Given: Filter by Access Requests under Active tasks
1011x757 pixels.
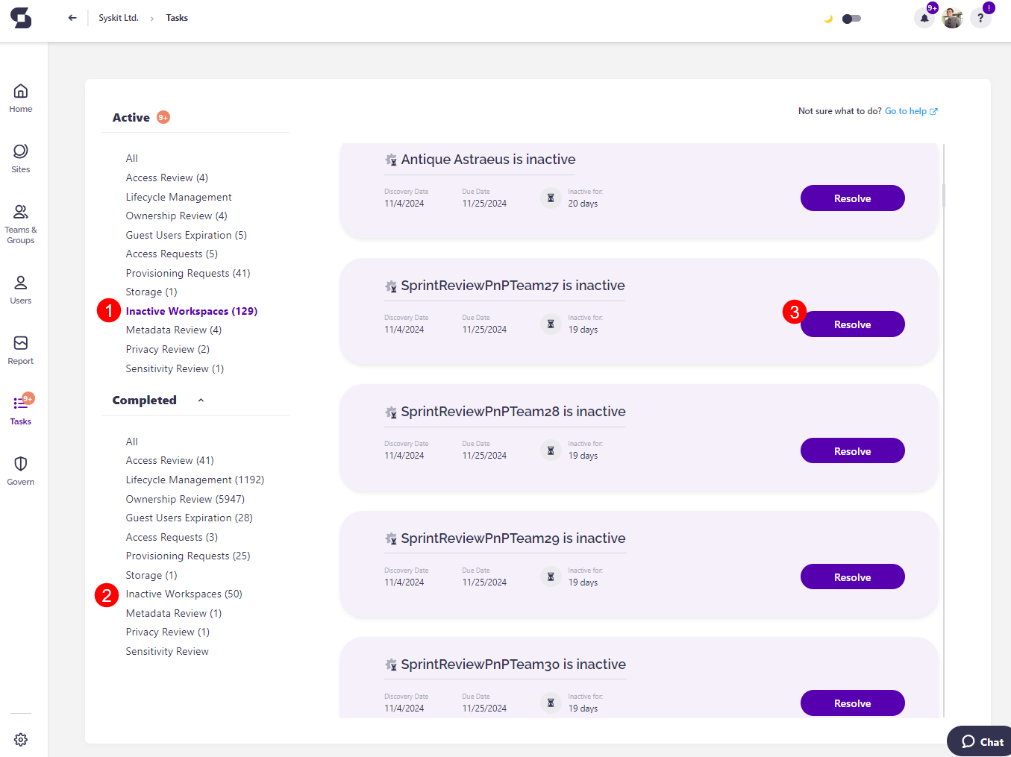Looking at the screenshot, I should [x=171, y=254].
